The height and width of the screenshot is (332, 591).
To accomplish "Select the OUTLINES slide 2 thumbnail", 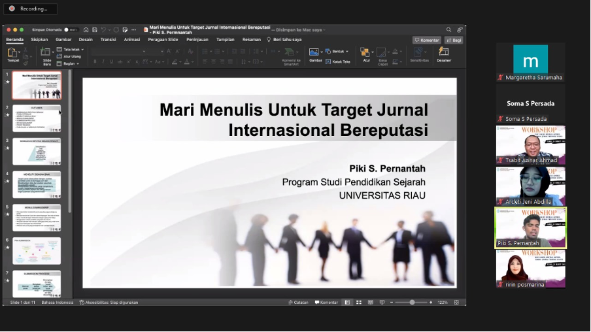I will point(37,118).
